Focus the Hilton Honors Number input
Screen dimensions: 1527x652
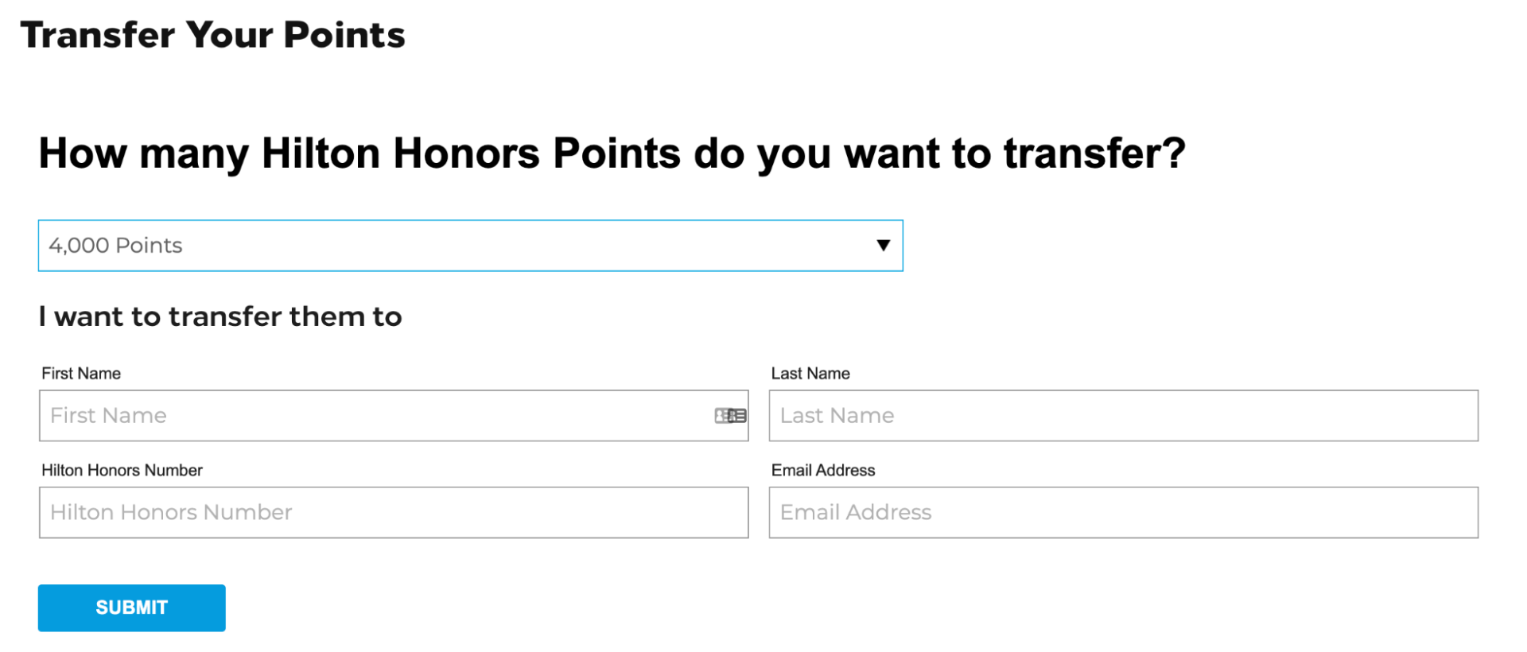pyautogui.click(x=393, y=512)
